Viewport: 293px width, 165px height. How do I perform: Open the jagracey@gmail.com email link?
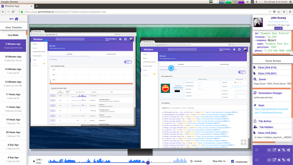pyautogui.click(x=278, y=21)
